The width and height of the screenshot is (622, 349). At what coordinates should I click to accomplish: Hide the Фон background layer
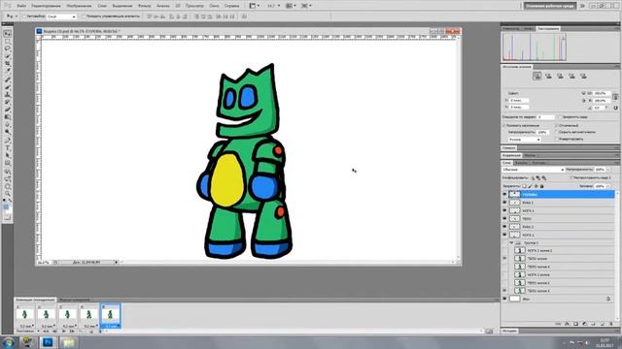point(504,299)
